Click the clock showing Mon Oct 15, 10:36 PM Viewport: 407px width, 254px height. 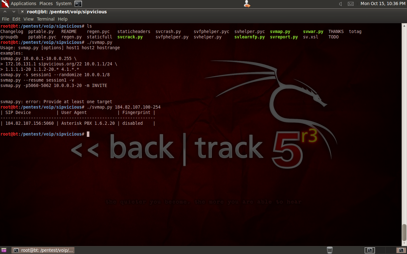pyautogui.click(x=383, y=3)
